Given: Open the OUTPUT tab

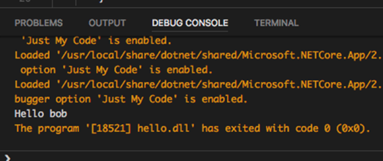Looking at the screenshot, I should (107, 23).
